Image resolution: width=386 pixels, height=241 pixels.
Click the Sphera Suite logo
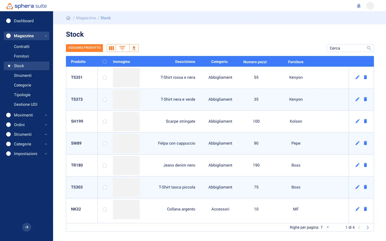(27, 6)
